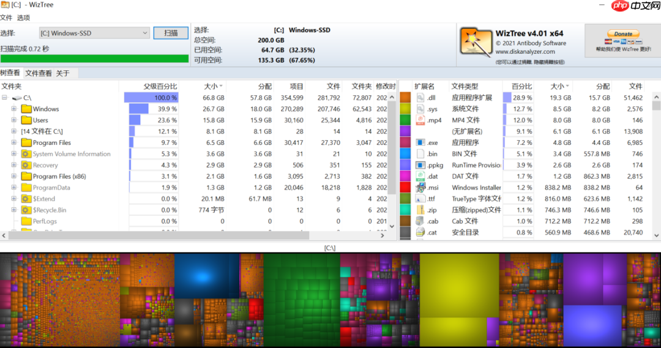Open the 文件 menu
Viewport: 661px width, 348px height.
point(6,18)
